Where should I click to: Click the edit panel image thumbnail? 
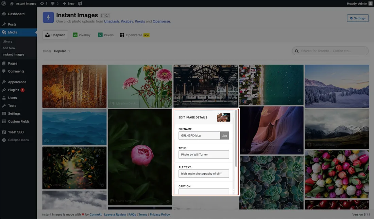click(223, 117)
